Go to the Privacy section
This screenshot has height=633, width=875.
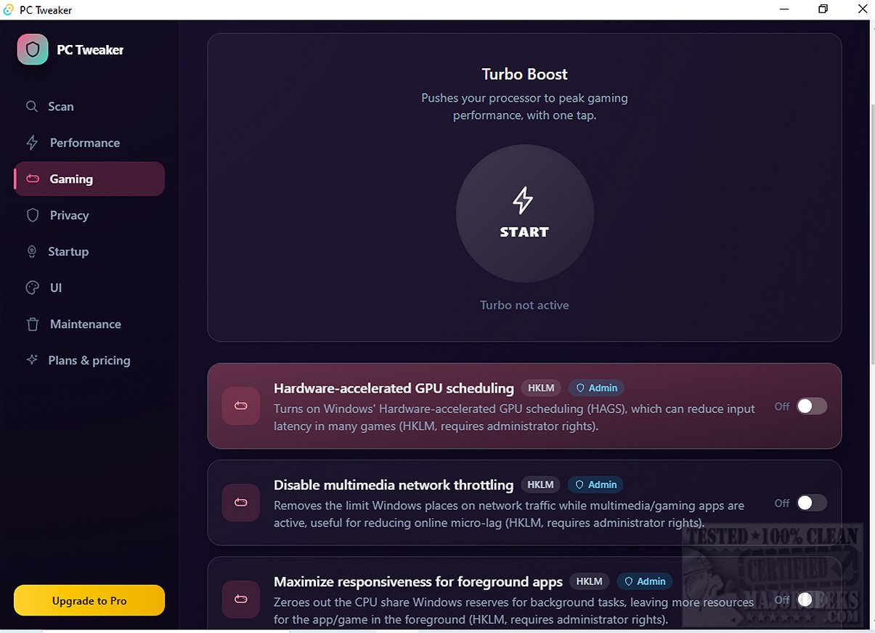(89, 216)
